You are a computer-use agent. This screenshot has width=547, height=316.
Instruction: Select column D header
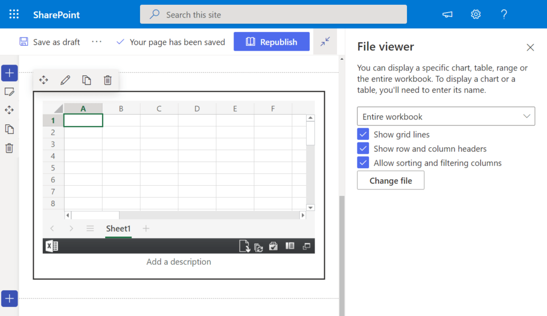pos(197,108)
